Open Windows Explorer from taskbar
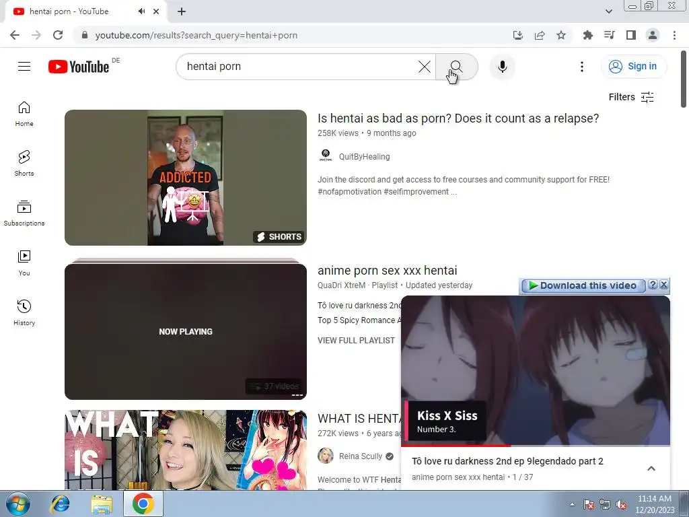 point(102,504)
